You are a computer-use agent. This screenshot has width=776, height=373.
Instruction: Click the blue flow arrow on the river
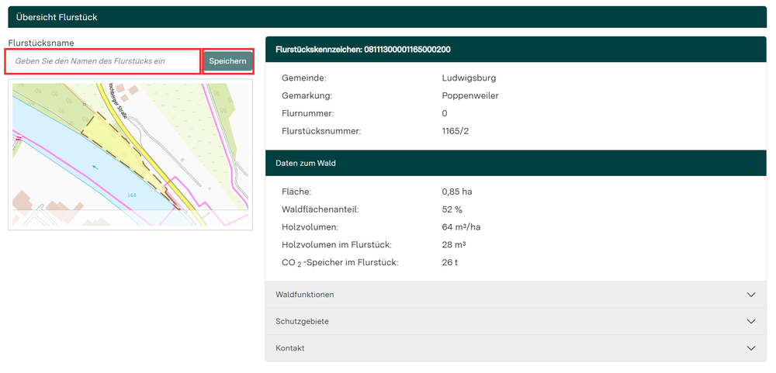[x=95, y=167]
